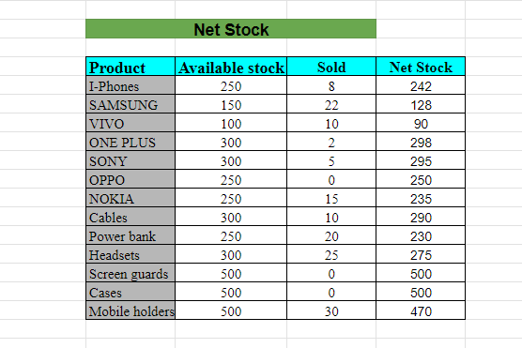The width and height of the screenshot is (522, 348).
Task: Select the VIVO row label
Action: point(130,123)
